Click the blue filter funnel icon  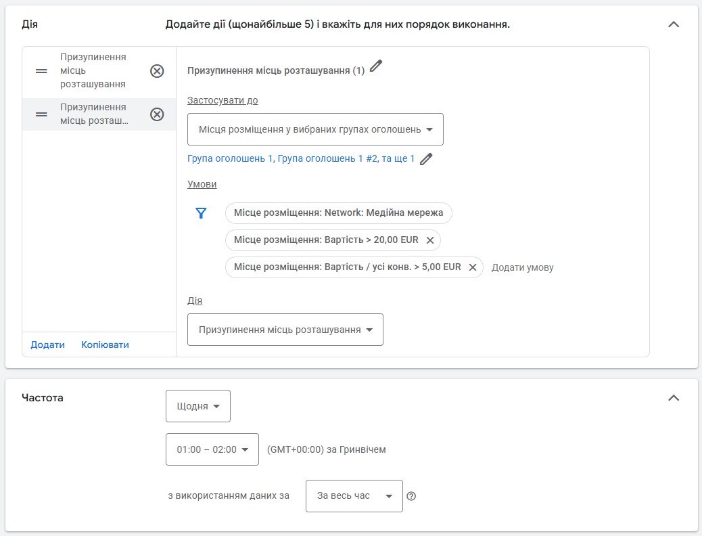click(x=201, y=213)
